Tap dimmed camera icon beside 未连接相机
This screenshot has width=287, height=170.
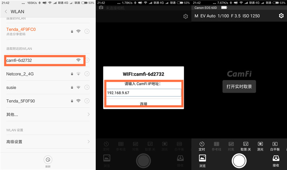click(101, 8)
